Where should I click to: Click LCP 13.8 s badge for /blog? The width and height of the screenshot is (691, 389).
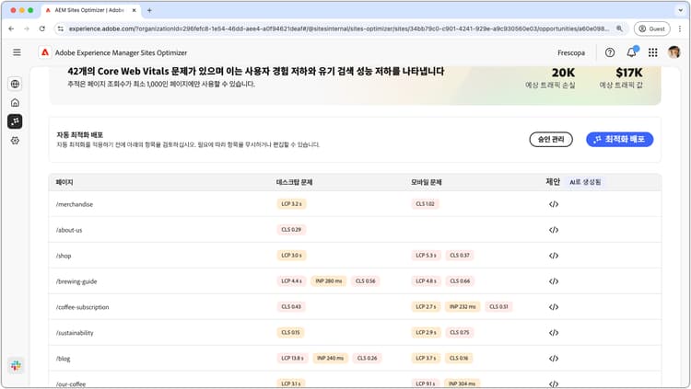pos(293,359)
